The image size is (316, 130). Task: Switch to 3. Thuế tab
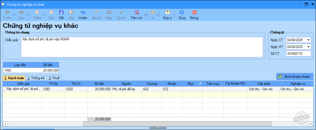click(54, 78)
